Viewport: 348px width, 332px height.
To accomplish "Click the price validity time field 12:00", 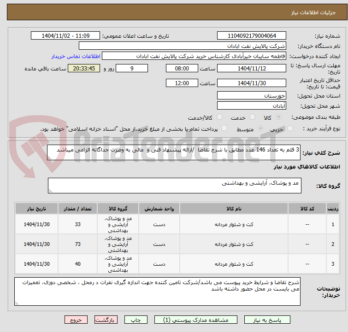I will tap(182, 83).
